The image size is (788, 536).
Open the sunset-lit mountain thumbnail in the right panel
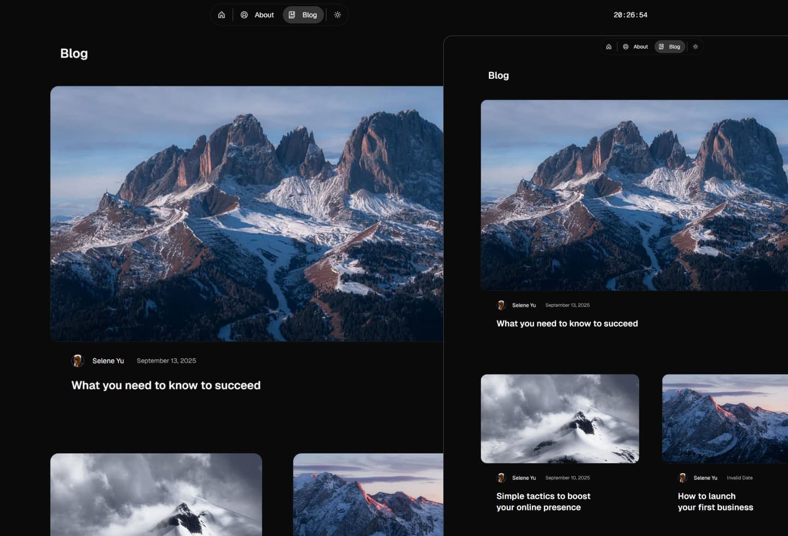725,418
